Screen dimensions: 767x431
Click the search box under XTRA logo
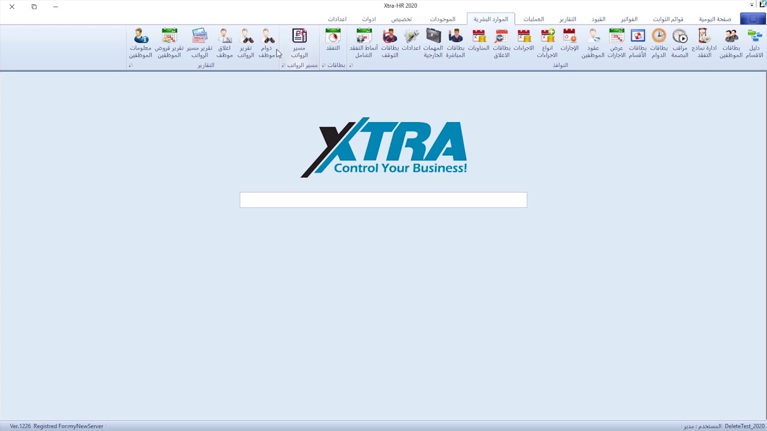(x=383, y=200)
